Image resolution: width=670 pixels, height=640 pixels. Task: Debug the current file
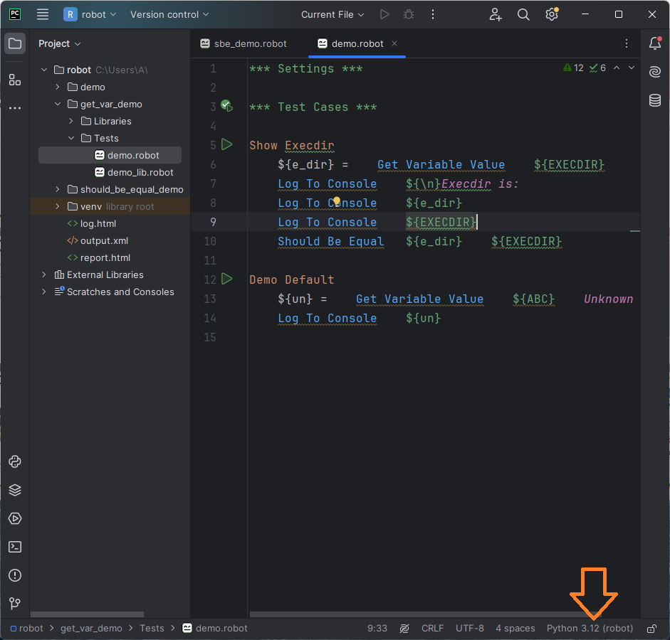(x=409, y=14)
